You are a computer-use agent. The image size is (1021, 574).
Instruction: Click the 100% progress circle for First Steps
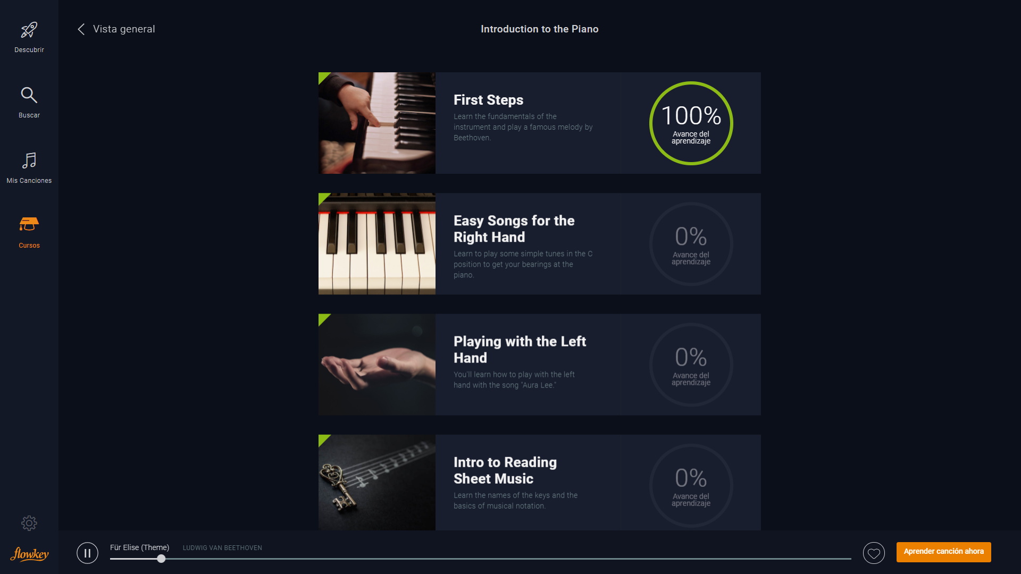691,123
